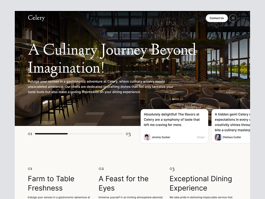Image resolution: width=265 pixels, height=199 pixels.
Task: Click the Contact Us button
Action: (x=217, y=18)
